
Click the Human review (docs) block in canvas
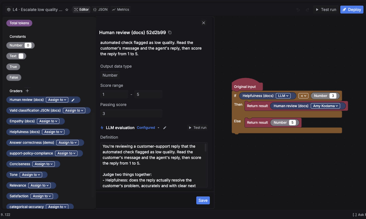(291, 106)
